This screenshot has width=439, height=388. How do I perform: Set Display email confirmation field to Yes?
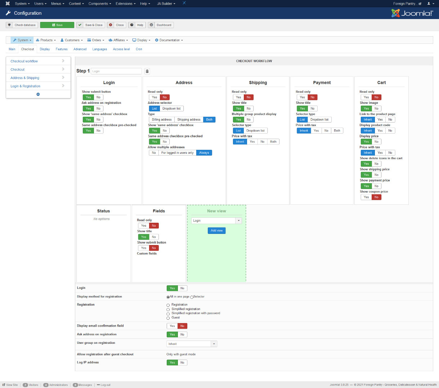click(172, 326)
